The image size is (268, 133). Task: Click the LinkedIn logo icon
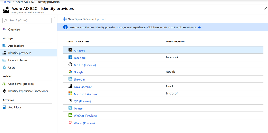click(70, 79)
